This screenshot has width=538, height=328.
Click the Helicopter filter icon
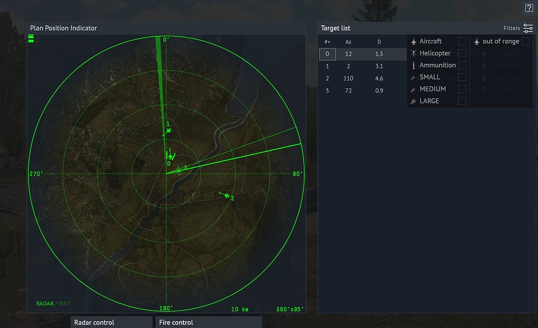(413, 53)
